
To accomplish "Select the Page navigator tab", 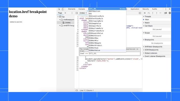I will pyautogui.click(x=60, y=13).
